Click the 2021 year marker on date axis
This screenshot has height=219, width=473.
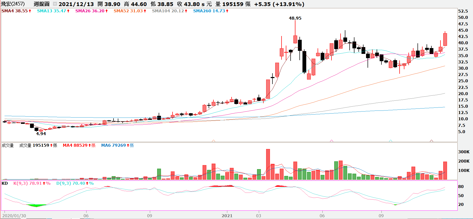pyautogui.click(x=227, y=216)
